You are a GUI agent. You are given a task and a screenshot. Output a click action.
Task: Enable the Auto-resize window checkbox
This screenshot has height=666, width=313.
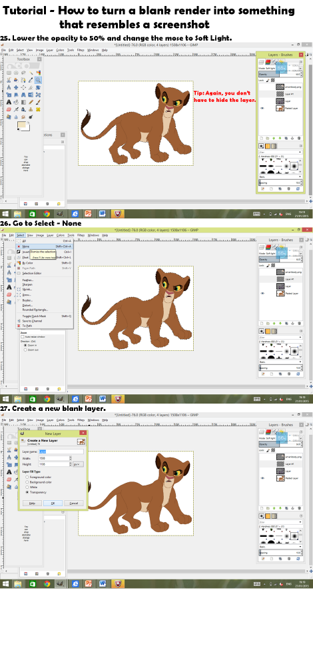23,337
